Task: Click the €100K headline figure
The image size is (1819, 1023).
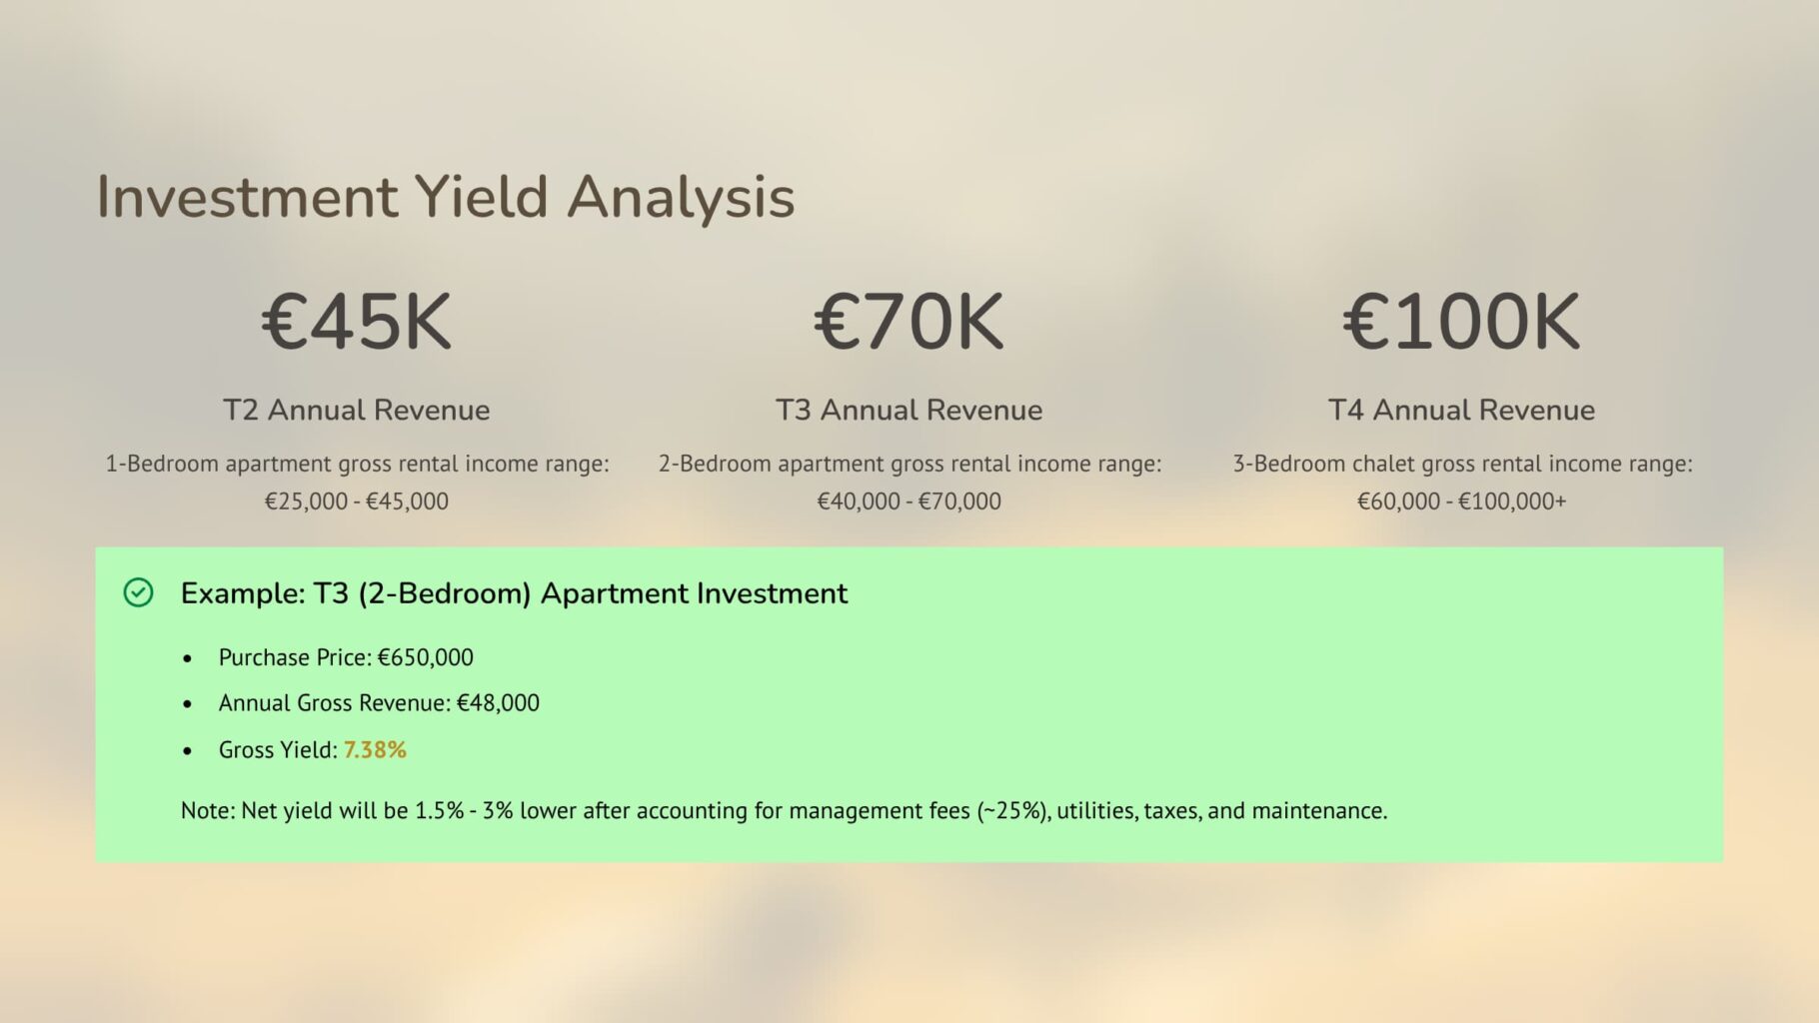Action: click(1461, 323)
